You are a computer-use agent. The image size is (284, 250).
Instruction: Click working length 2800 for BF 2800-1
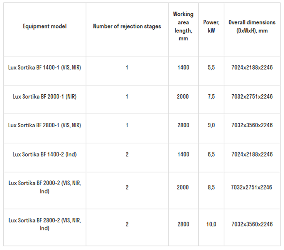pyautogui.click(x=183, y=125)
